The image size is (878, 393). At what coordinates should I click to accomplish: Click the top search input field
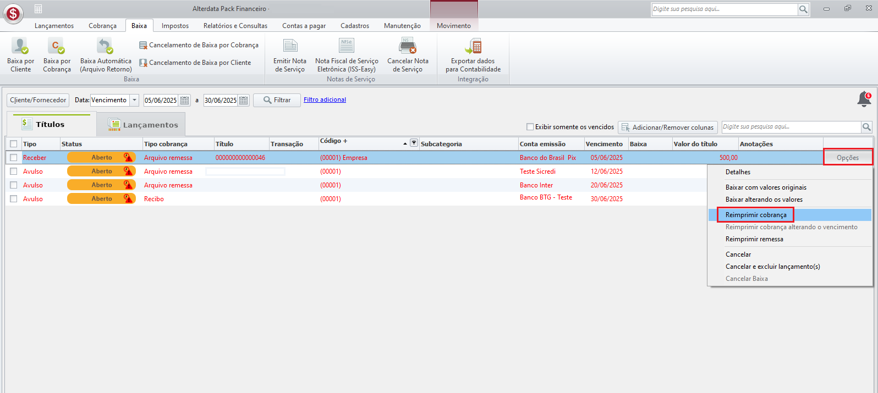click(x=724, y=9)
